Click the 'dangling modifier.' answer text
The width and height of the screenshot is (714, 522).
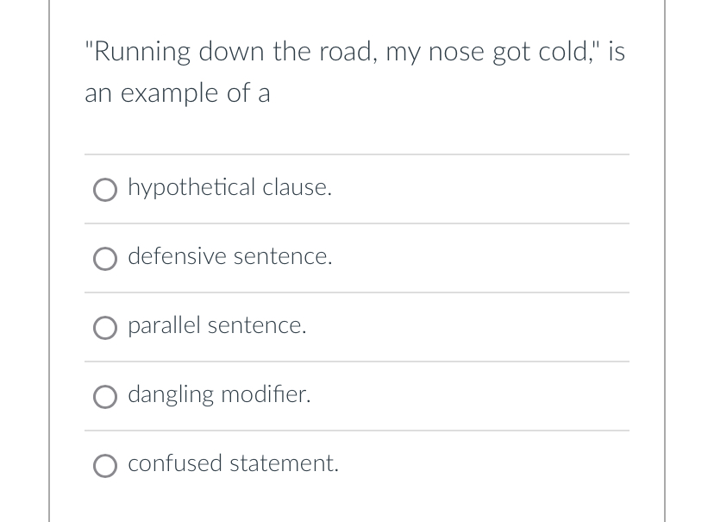coord(219,394)
